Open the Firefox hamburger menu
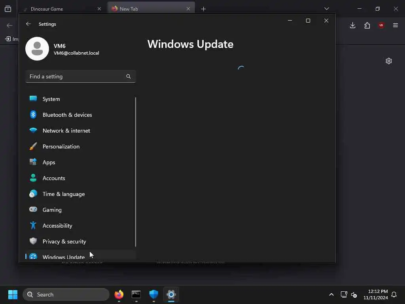The height and width of the screenshot is (304, 405). (x=396, y=25)
